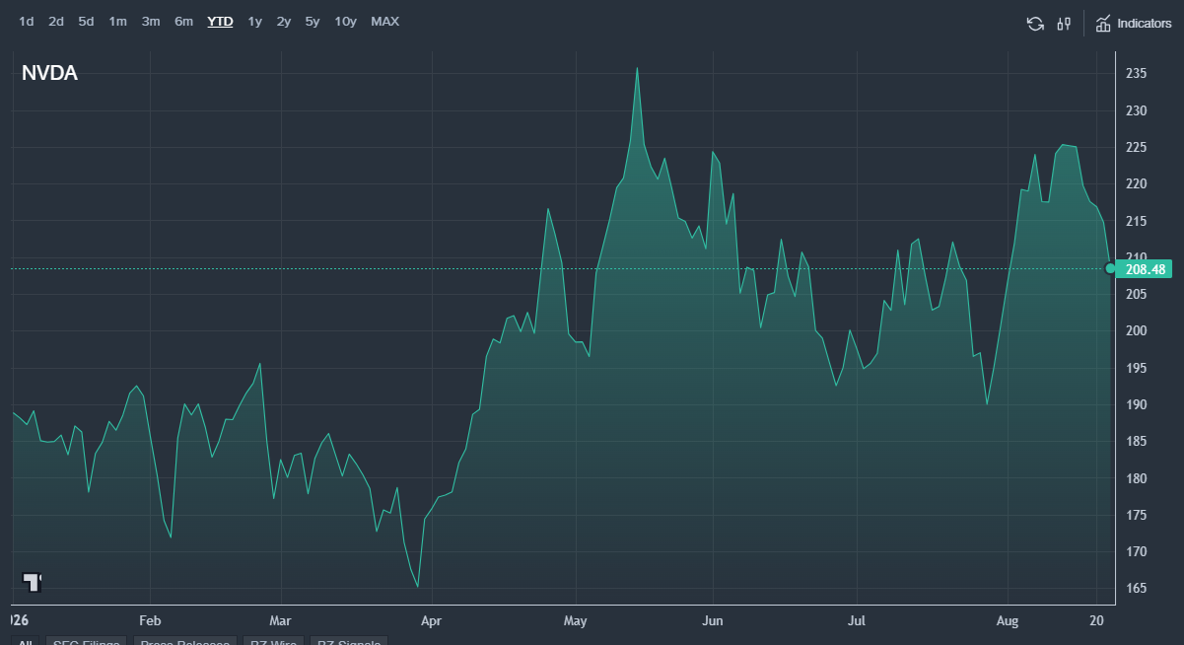Click the current price tag 208.48
Viewport: 1184px width, 645px height.
click(1146, 268)
